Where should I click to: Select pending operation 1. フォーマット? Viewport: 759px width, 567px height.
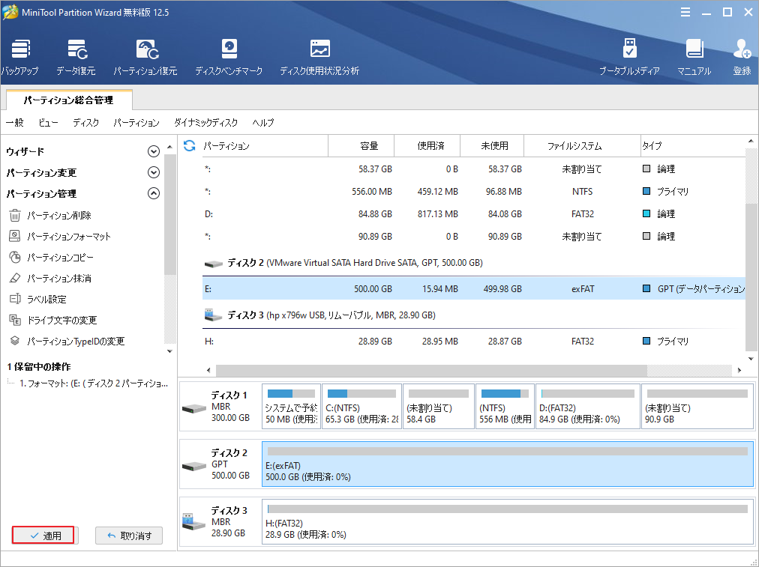coord(94,383)
